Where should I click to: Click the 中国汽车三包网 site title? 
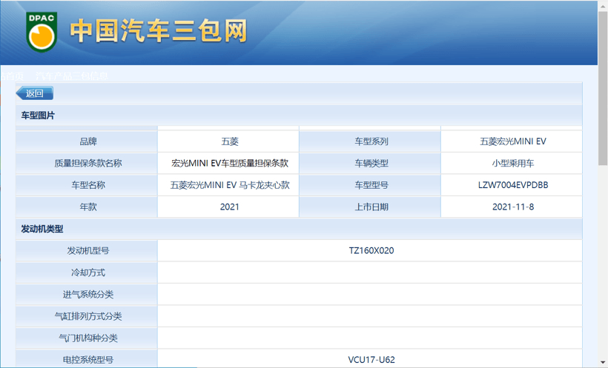coord(158,30)
